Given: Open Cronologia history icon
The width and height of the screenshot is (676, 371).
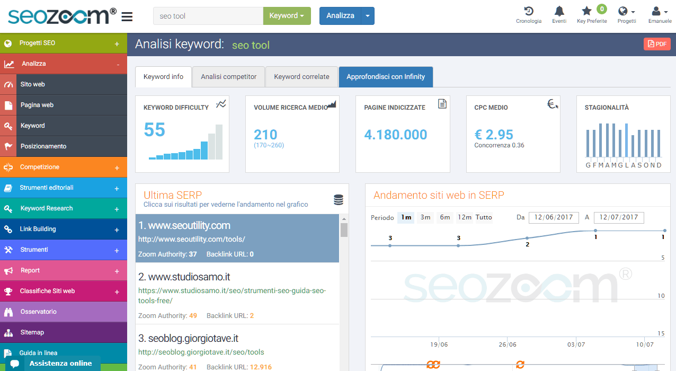Looking at the screenshot, I should [x=528, y=11].
